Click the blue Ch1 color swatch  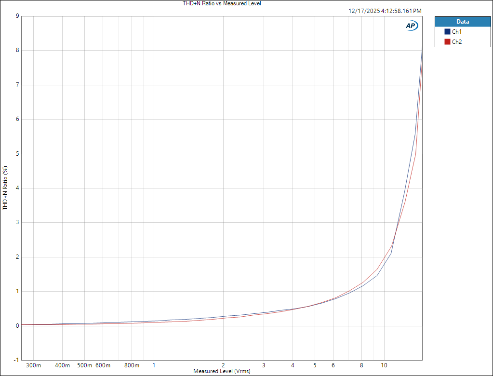[447, 32]
